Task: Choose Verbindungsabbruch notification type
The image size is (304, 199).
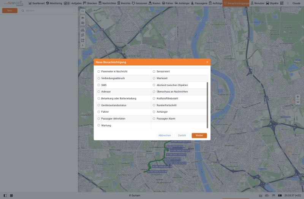Action: 99,78
